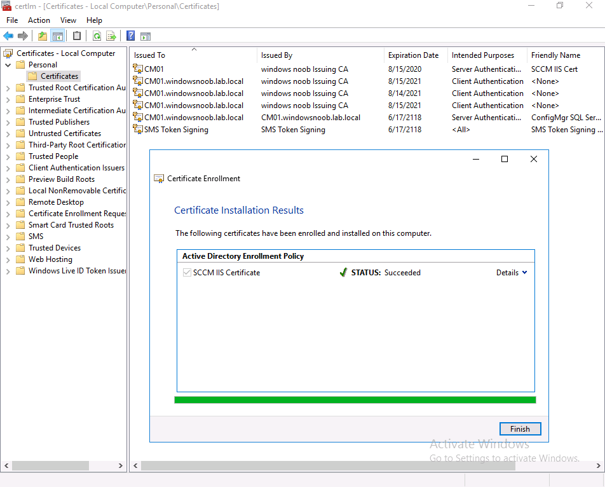The height and width of the screenshot is (487, 605).
Task: Sort by the Expiration Date column header
Action: pyautogui.click(x=416, y=55)
